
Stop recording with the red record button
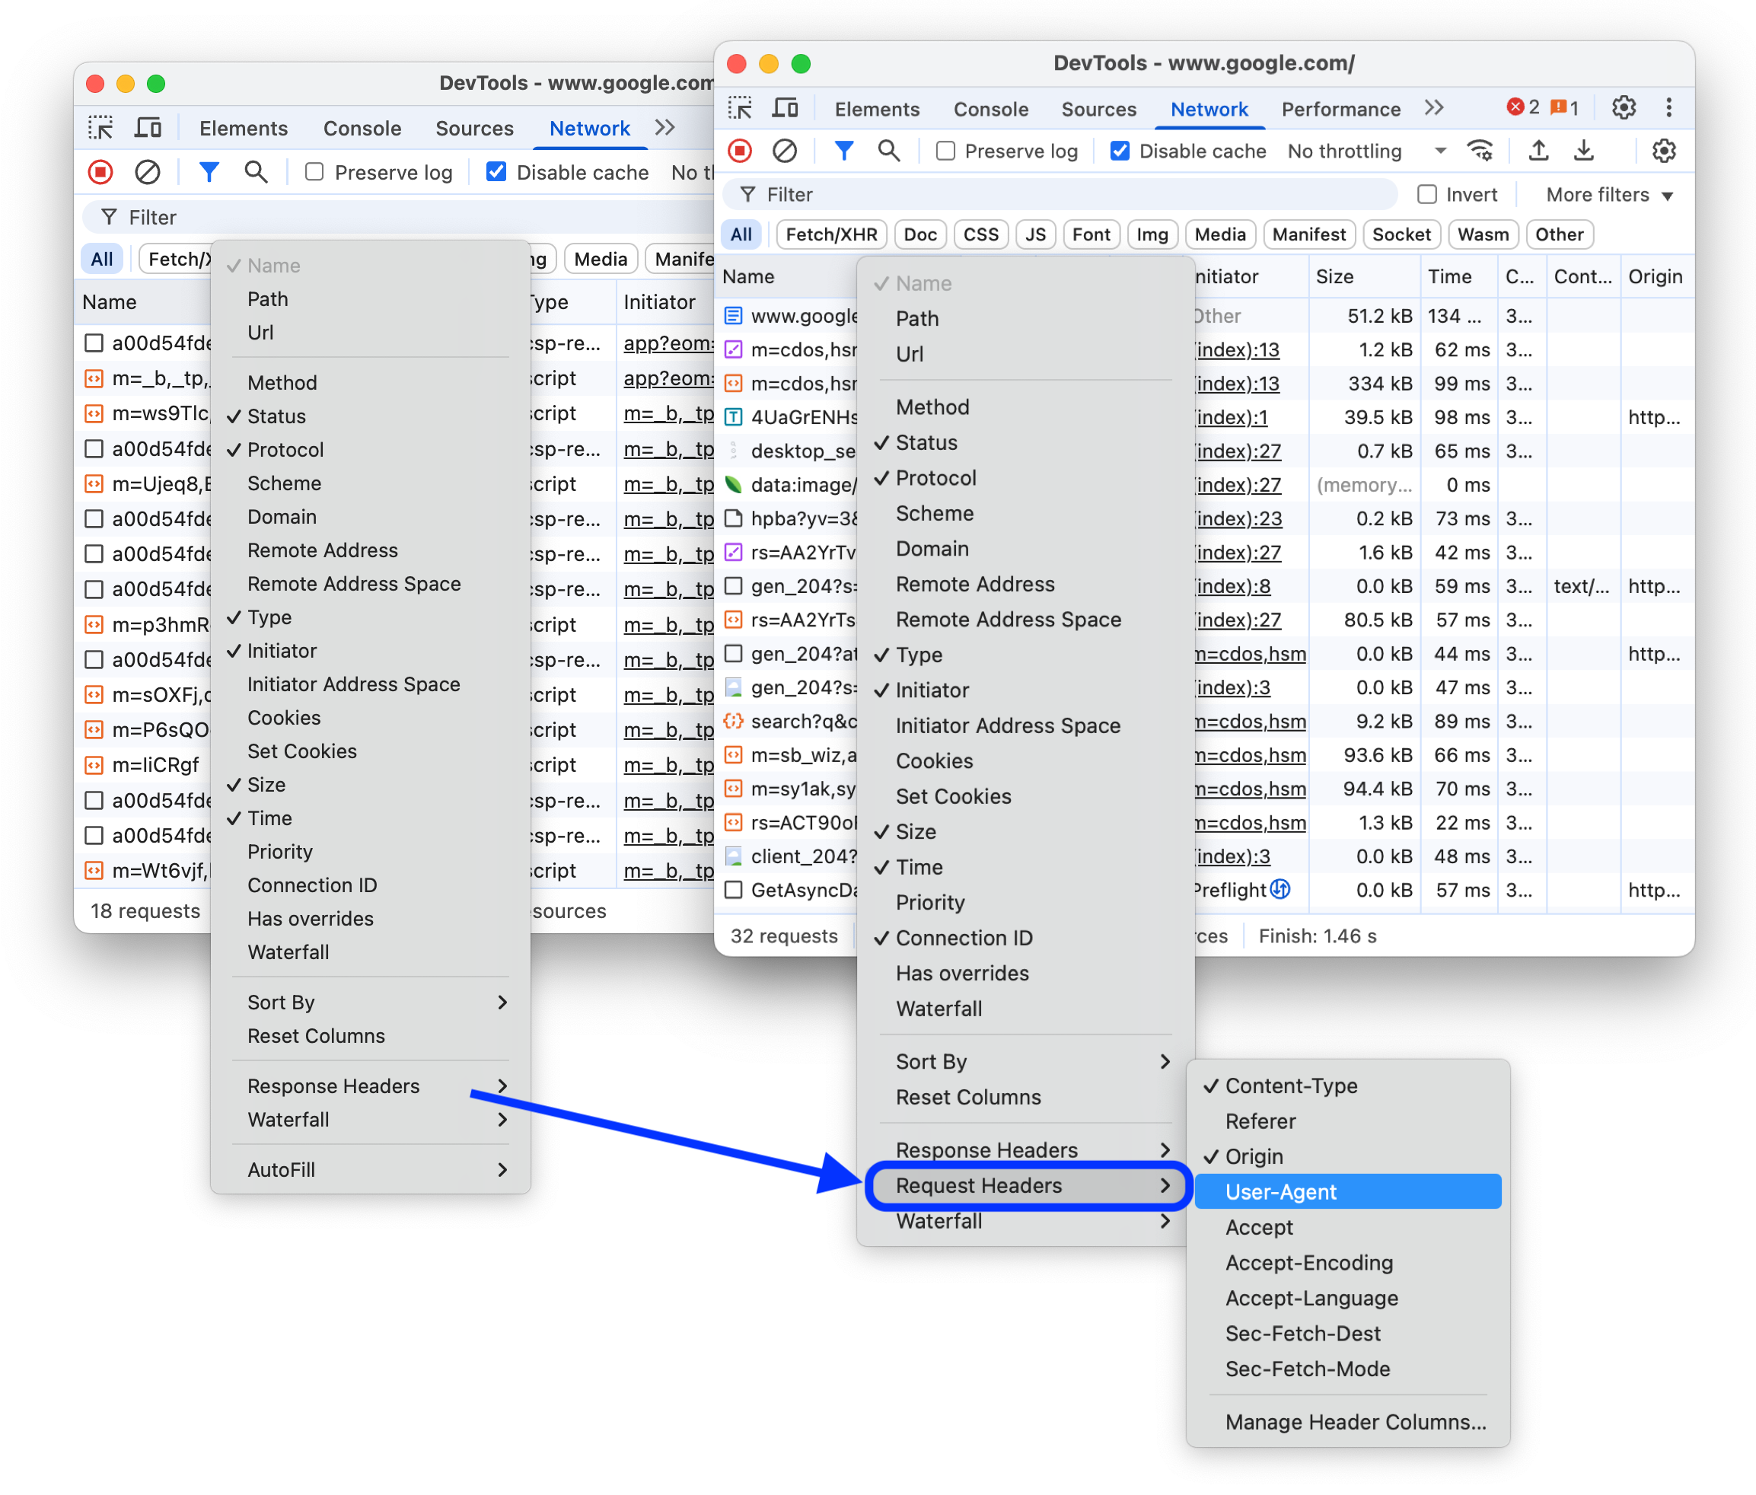pyautogui.click(x=739, y=151)
